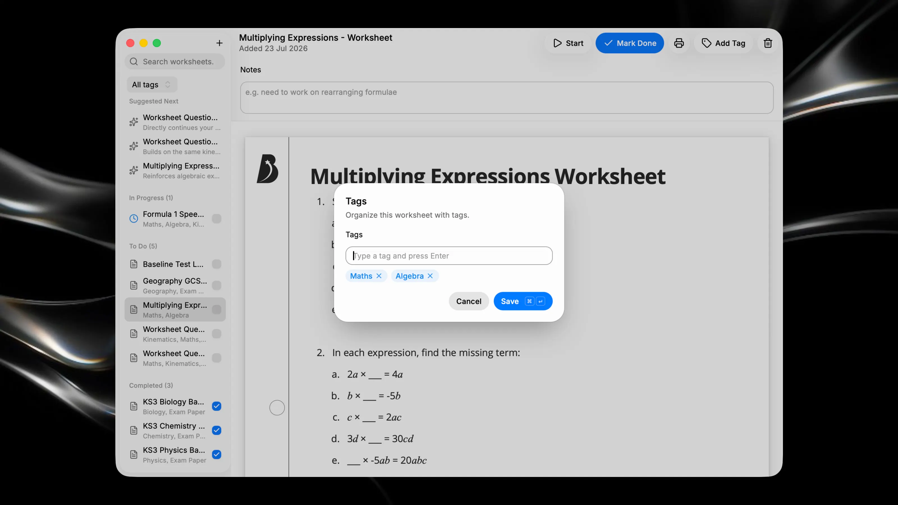Click the logo on the worksheet page
Viewport: 898px width, 505px height.
click(267, 169)
